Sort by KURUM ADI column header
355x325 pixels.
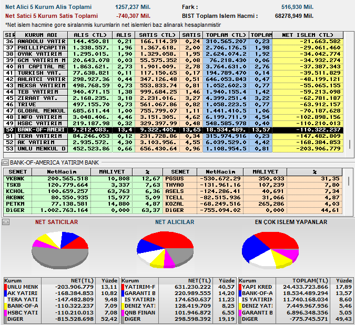point(42,35)
